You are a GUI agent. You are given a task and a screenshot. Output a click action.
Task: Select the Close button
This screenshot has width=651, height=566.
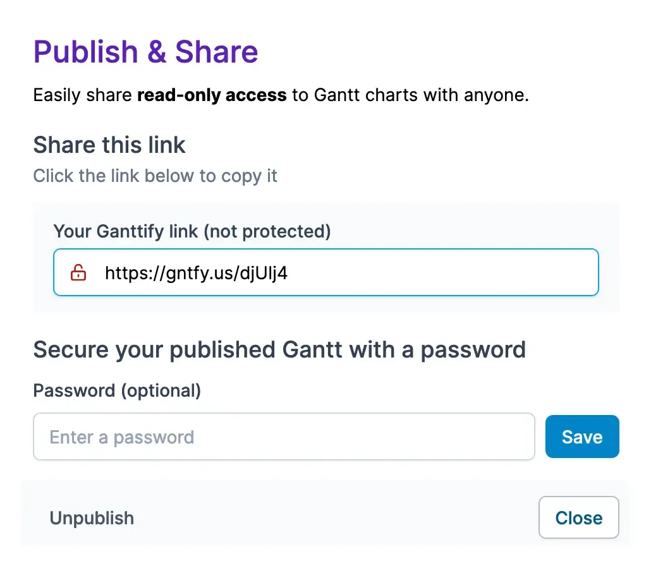click(578, 517)
